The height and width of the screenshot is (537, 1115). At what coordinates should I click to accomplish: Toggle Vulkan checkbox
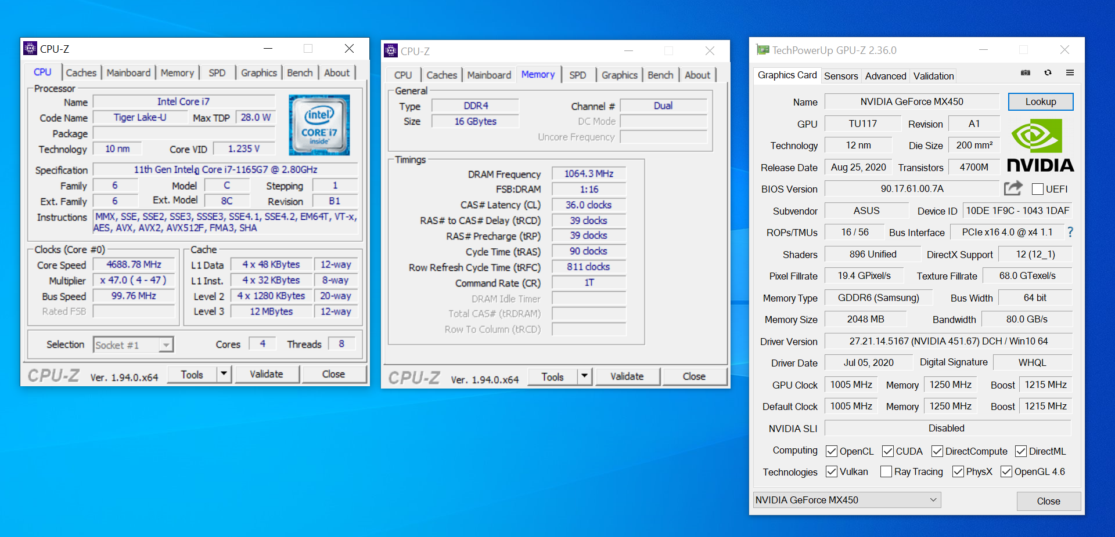coord(832,471)
